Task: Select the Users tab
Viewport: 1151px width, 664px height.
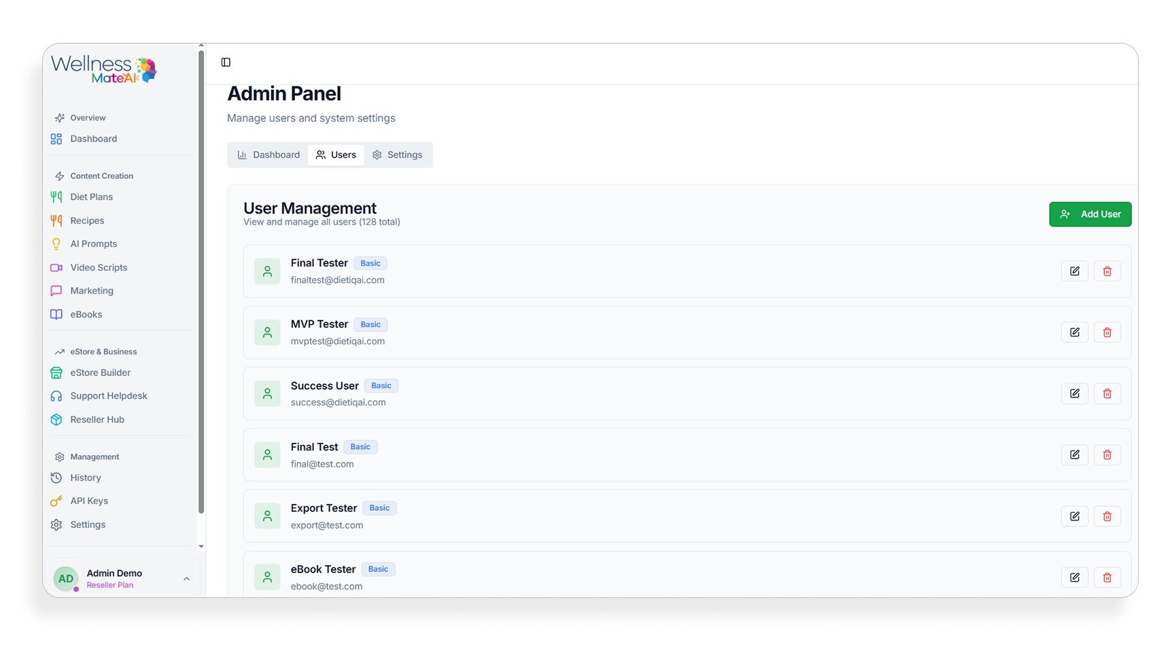Action: [336, 155]
